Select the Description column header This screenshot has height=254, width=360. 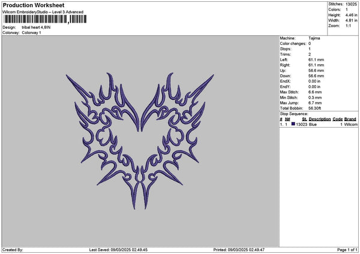click(x=320, y=119)
